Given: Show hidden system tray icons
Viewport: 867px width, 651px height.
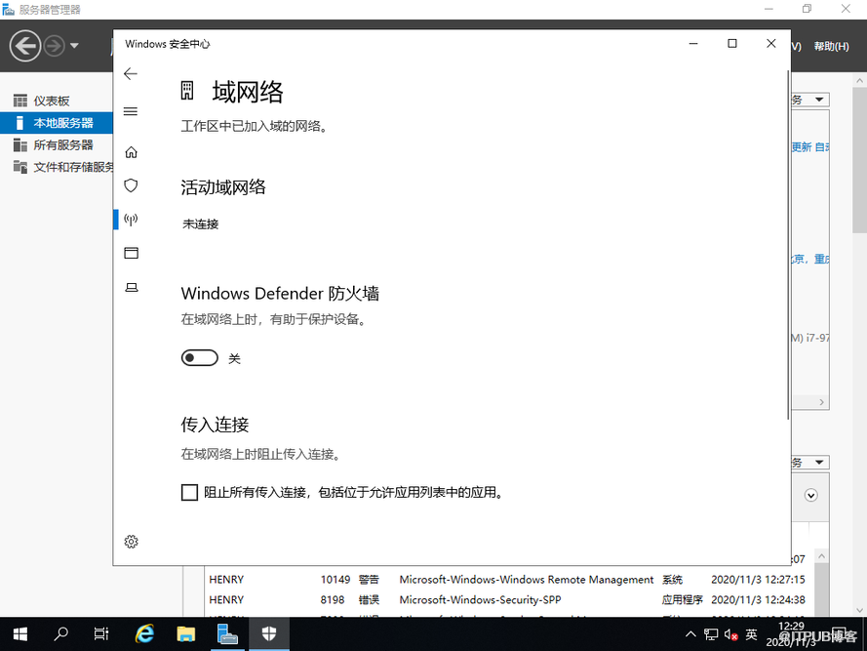Looking at the screenshot, I should [690, 634].
